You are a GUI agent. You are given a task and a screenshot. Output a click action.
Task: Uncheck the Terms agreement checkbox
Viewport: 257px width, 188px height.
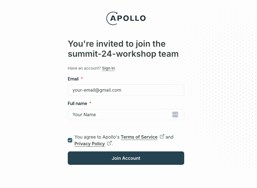point(70,140)
